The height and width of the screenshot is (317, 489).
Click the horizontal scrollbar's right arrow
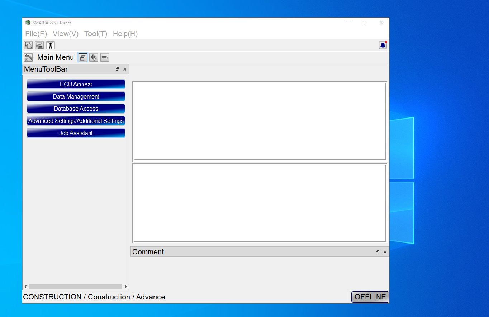[x=126, y=287]
